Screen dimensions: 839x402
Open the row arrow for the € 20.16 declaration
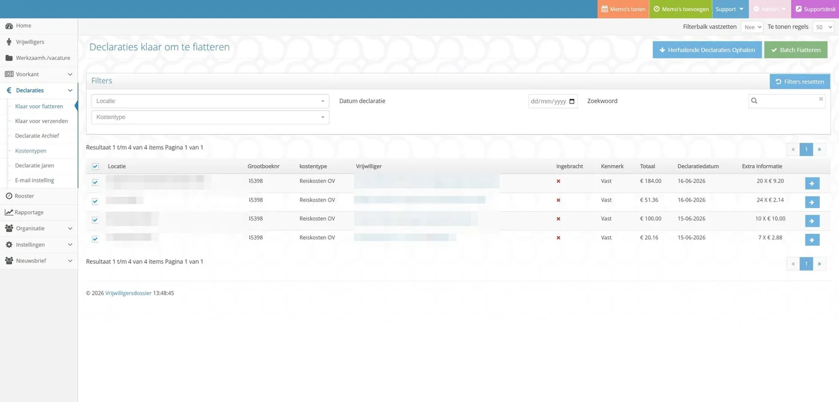(812, 240)
